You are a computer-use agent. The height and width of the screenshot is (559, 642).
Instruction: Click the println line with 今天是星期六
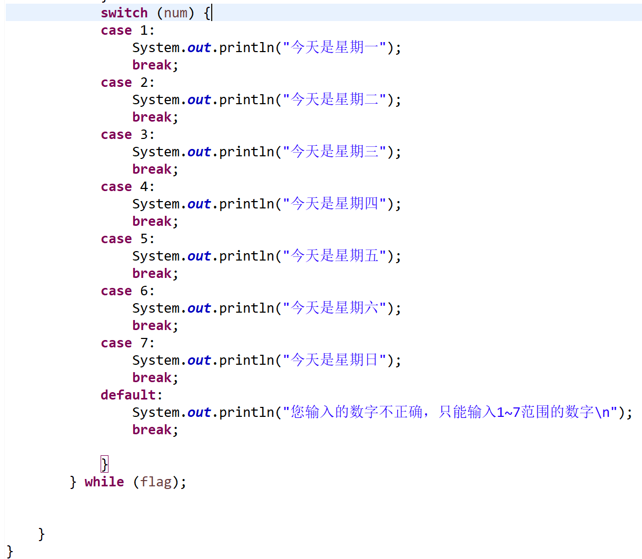[x=266, y=308]
